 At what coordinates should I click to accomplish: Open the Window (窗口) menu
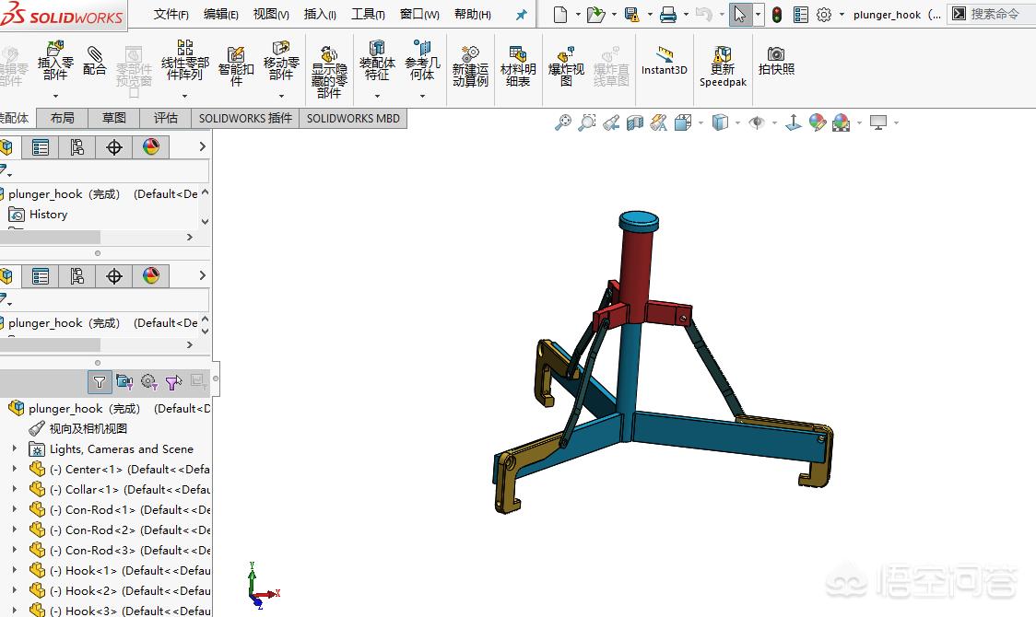click(x=419, y=15)
